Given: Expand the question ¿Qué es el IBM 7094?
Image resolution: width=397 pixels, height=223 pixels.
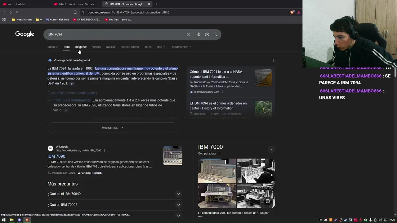Looking at the screenshot, I should (x=115, y=194).
